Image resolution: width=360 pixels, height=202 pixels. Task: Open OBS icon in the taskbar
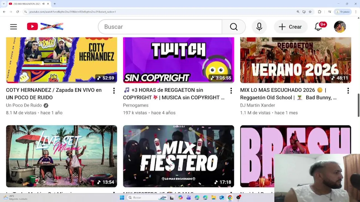238,198
